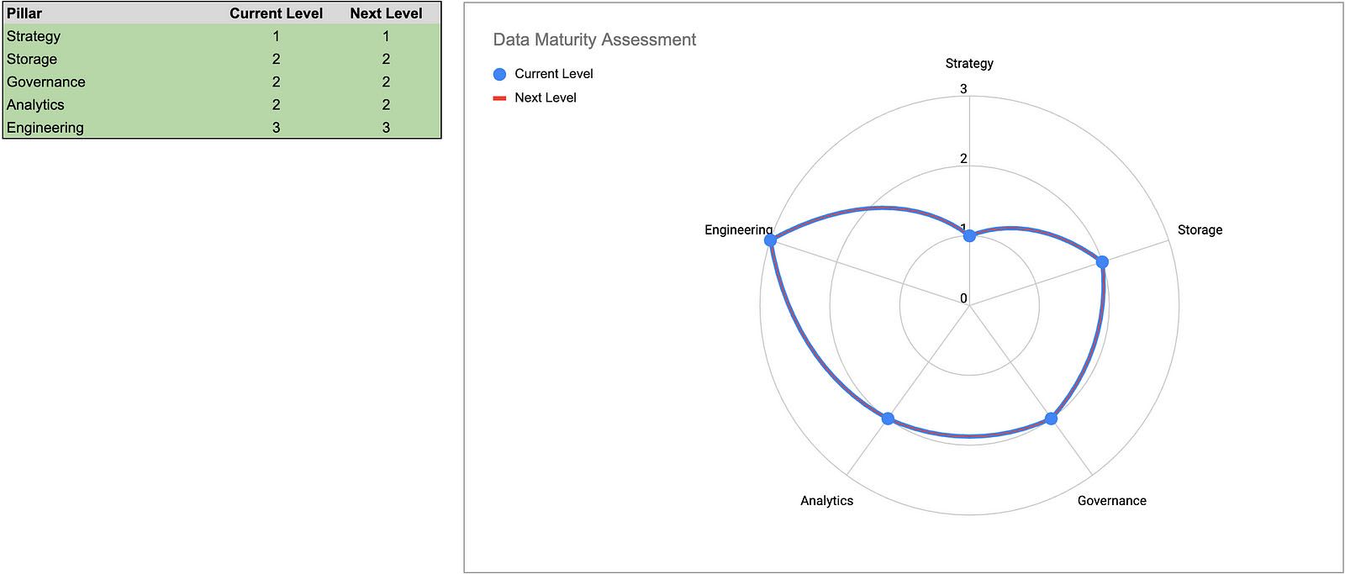
Task: Click the red Next Level legend marker
Action: (x=499, y=98)
